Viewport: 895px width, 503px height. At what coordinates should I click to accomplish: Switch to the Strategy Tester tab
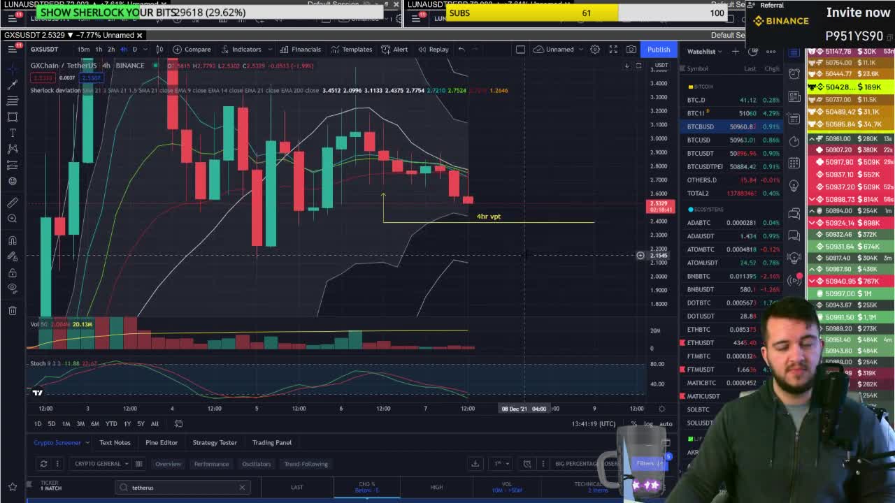pos(215,442)
